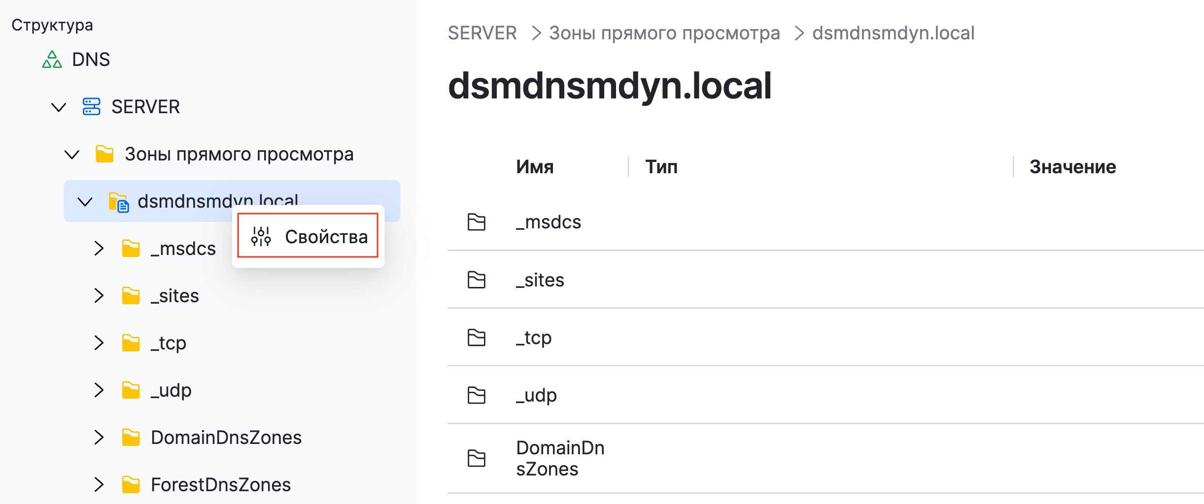1204x504 pixels.
Task: Click the zone icon beside dsmdnsmdyn.local in tree
Action: pyautogui.click(x=119, y=202)
